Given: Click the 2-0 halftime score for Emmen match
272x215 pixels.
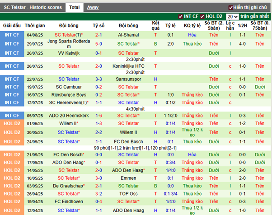Looking at the screenshot, I should point(242,178).
